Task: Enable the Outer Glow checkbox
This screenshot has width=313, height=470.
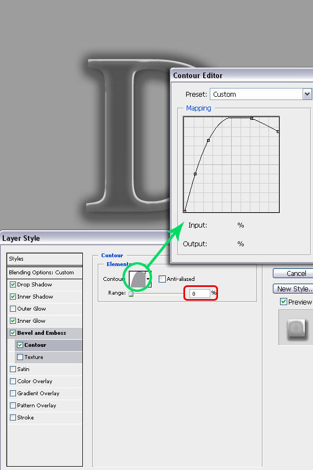Action: coord(13,308)
